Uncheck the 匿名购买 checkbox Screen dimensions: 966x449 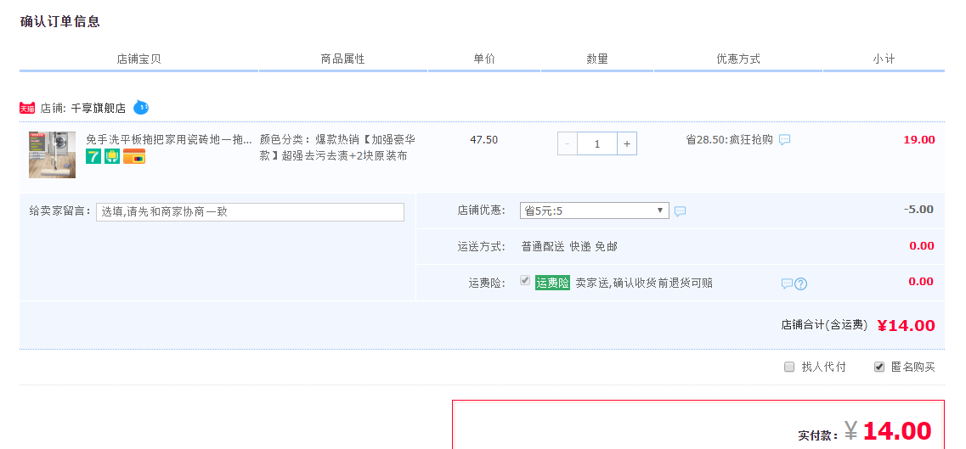(879, 368)
